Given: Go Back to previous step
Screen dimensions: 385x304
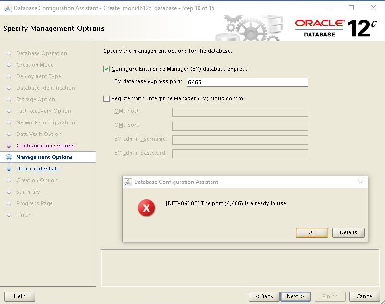Looking at the screenshot, I should [x=264, y=296].
